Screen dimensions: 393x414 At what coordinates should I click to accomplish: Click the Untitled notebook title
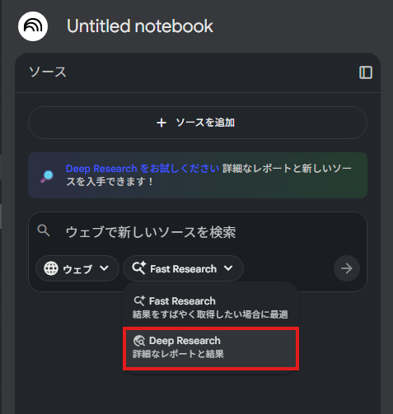point(140,26)
